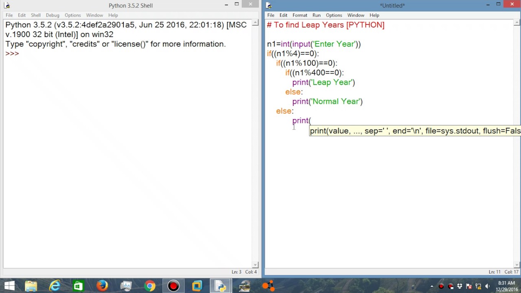The height and width of the screenshot is (293, 521).
Task: Click the line if((n1%4)==0):
Action: (x=293, y=53)
